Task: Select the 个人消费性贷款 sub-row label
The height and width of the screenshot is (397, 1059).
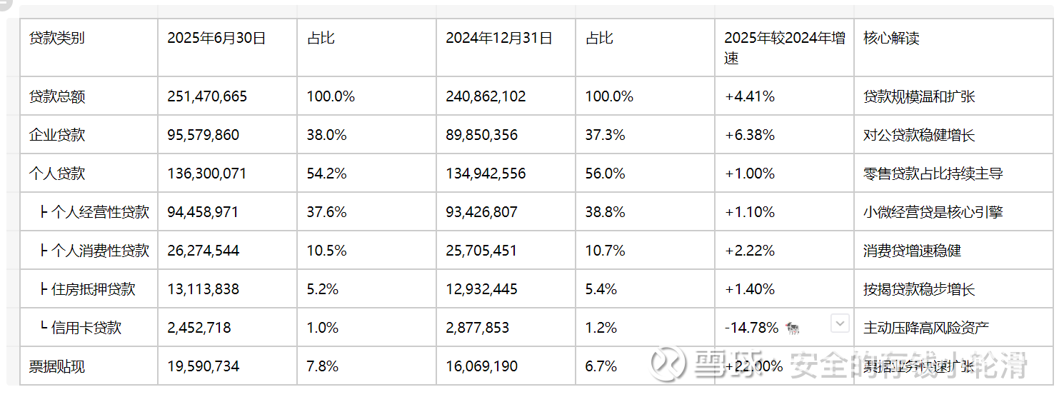Action: pos(100,251)
